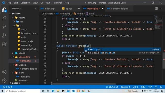The image size is (165, 93).
Task: Click UTF-8 encoding in status bar
Action: click(135, 87)
